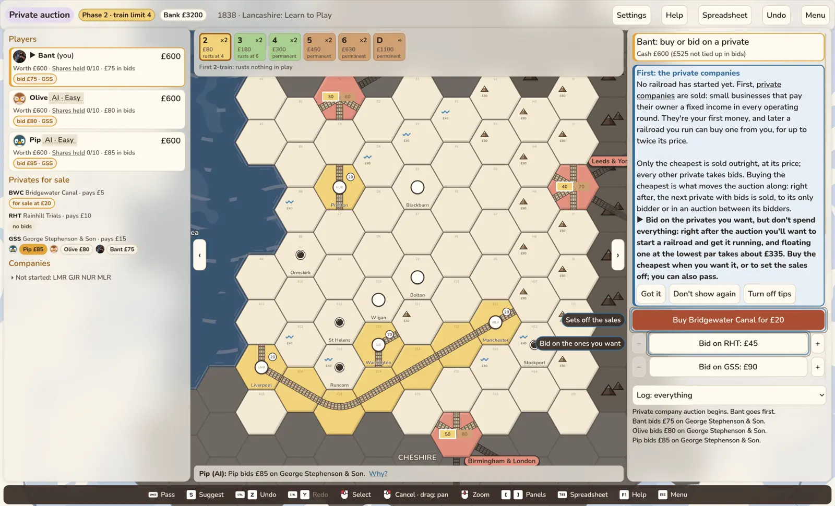
Task: Select the D-train card priced £1100
Action: point(389,47)
